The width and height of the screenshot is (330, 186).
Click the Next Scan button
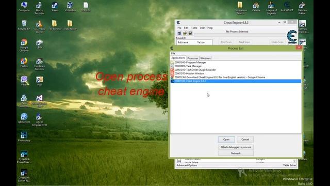click(x=244, y=42)
